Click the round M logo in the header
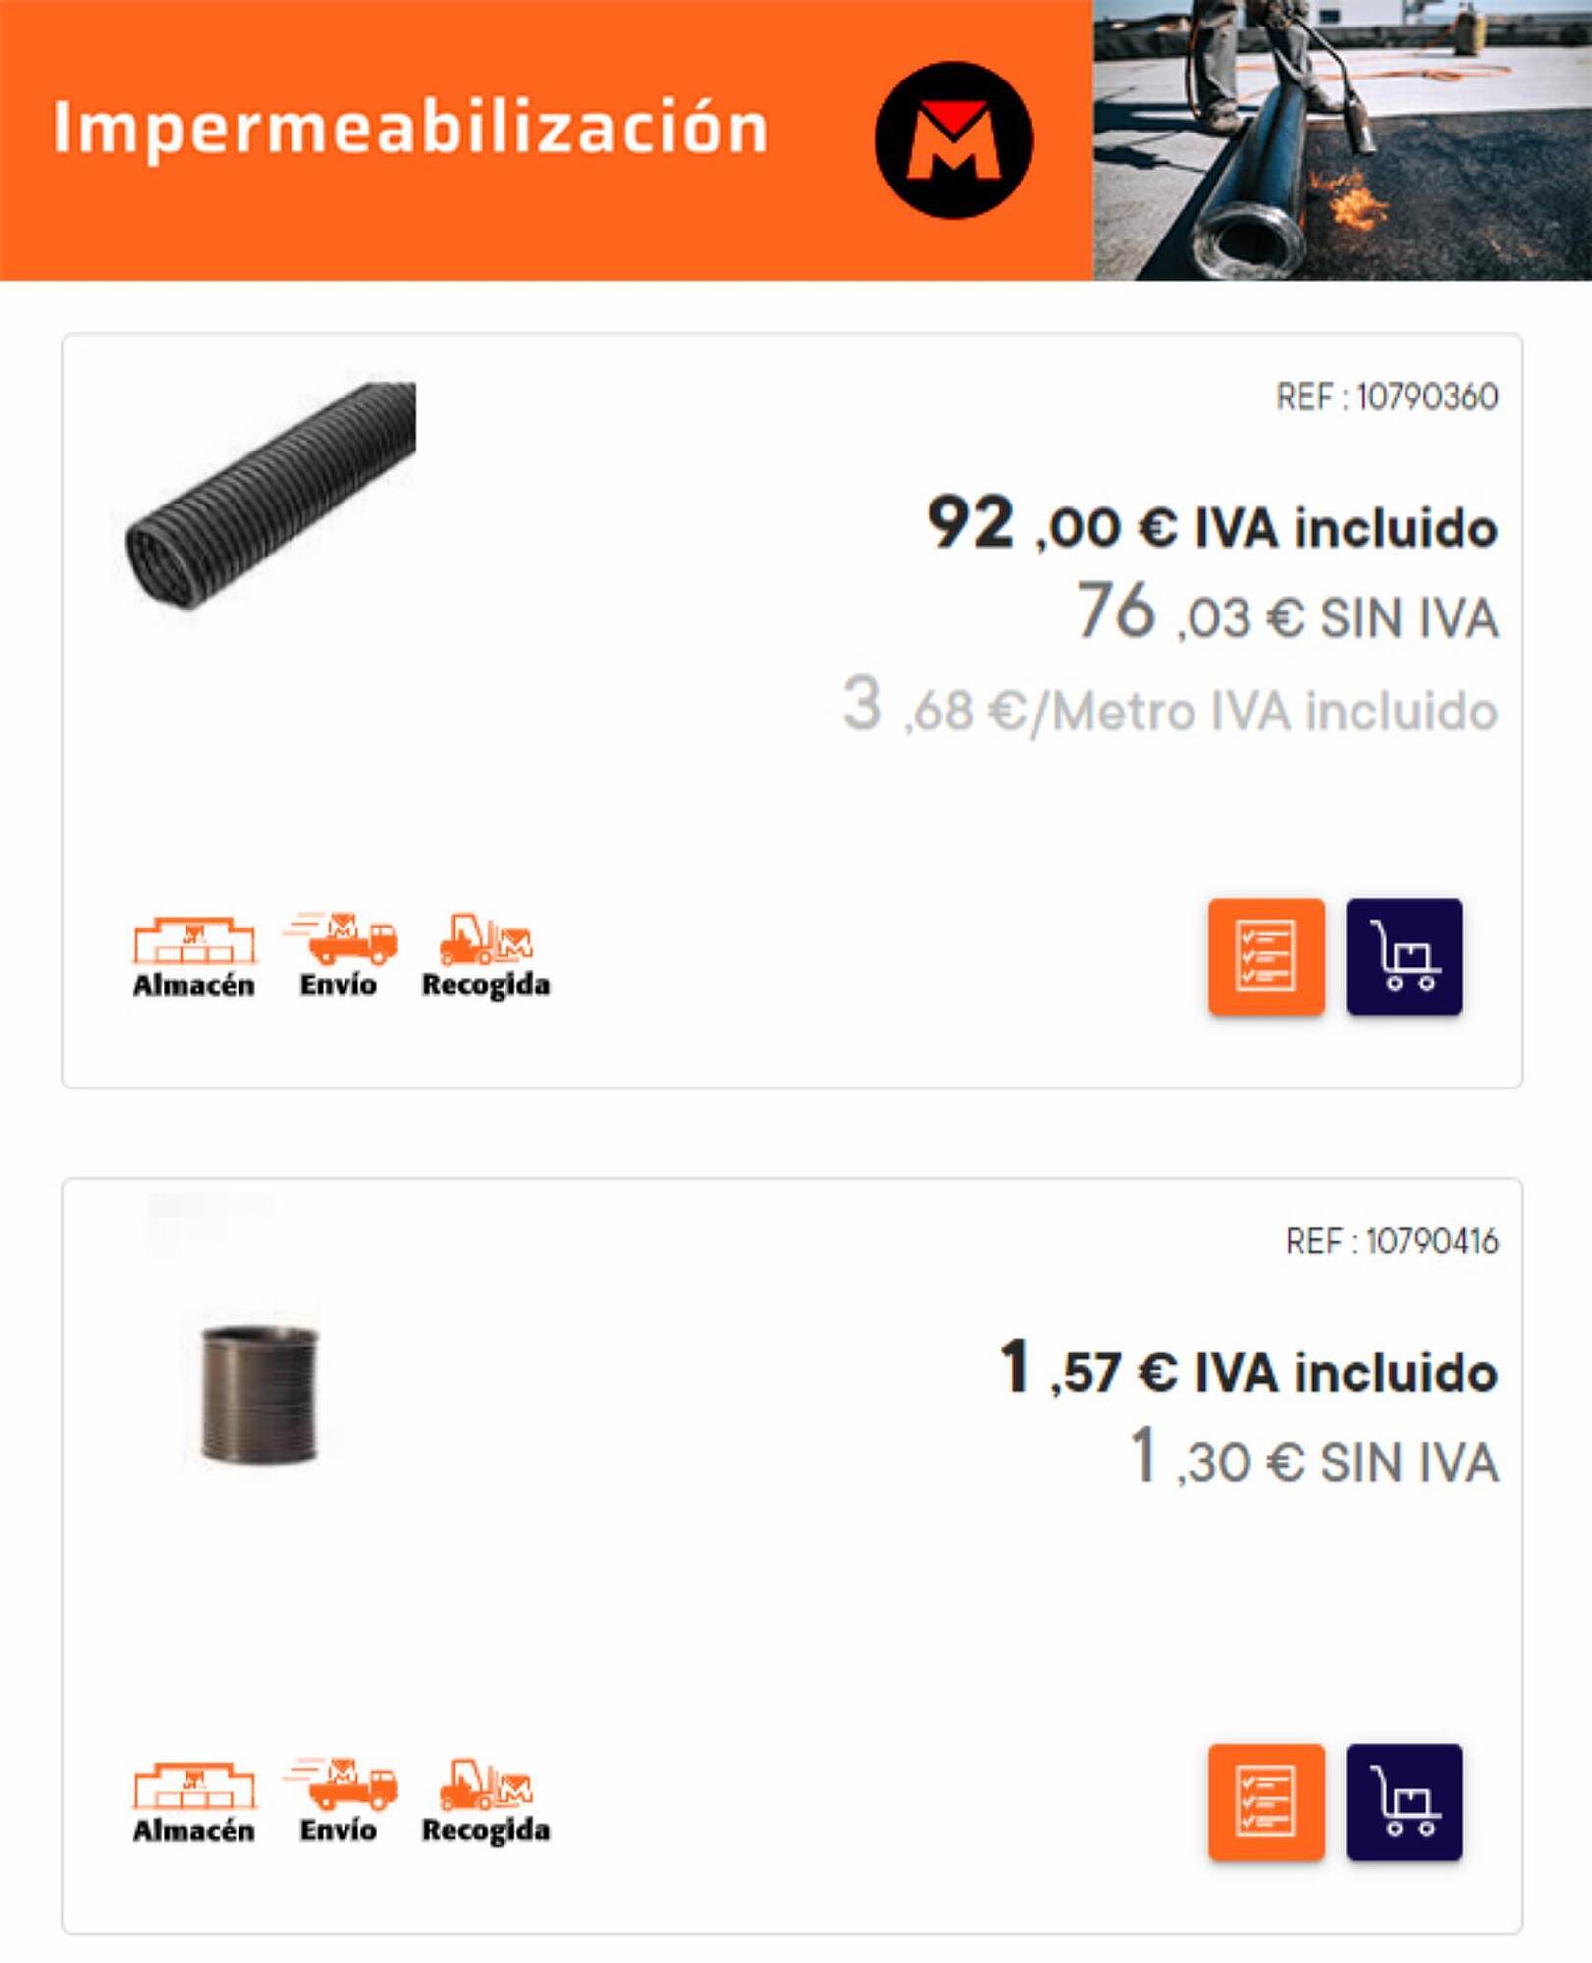Image resolution: width=1592 pixels, height=1963 pixels. [953, 139]
